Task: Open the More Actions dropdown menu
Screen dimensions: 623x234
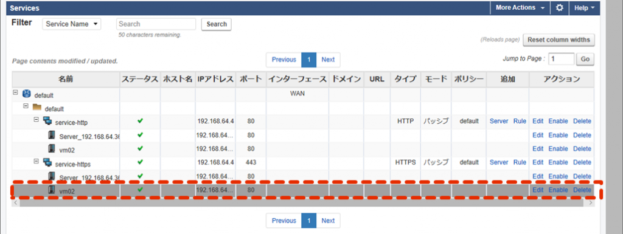Action: [x=520, y=8]
